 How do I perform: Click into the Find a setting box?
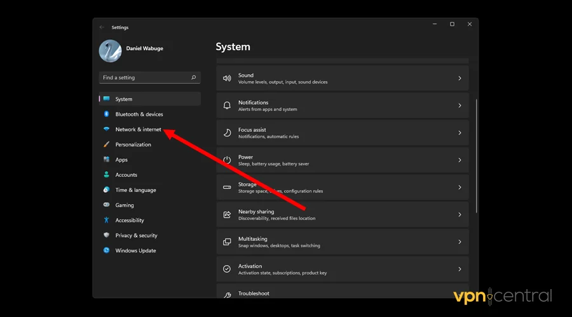click(x=149, y=77)
